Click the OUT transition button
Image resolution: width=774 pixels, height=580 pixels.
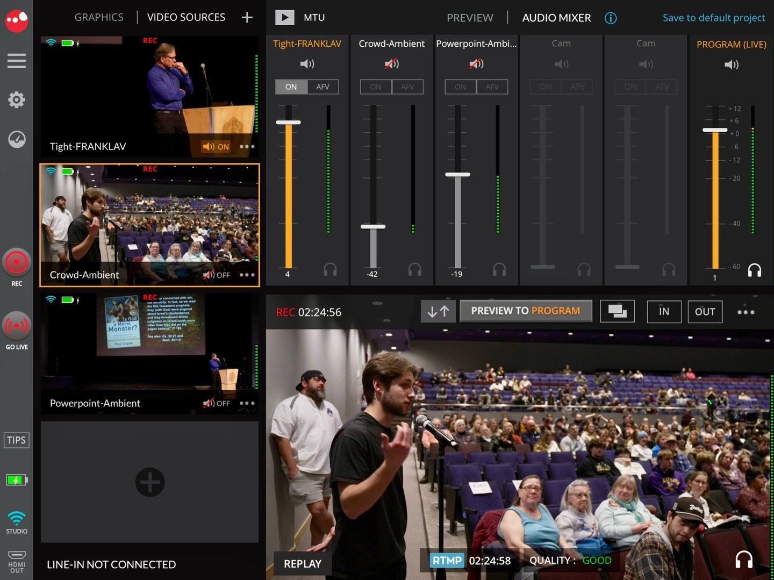(705, 311)
